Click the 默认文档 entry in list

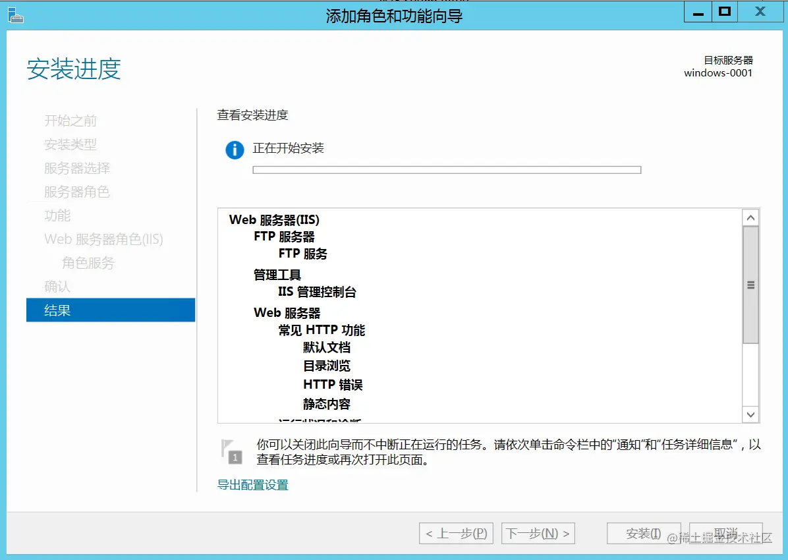click(327, 347)
